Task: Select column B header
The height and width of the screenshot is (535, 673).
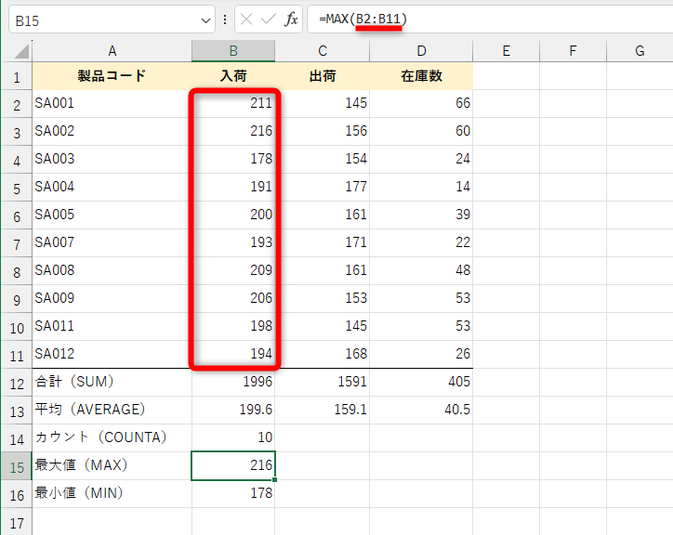Action: click(x=233, y=51)
